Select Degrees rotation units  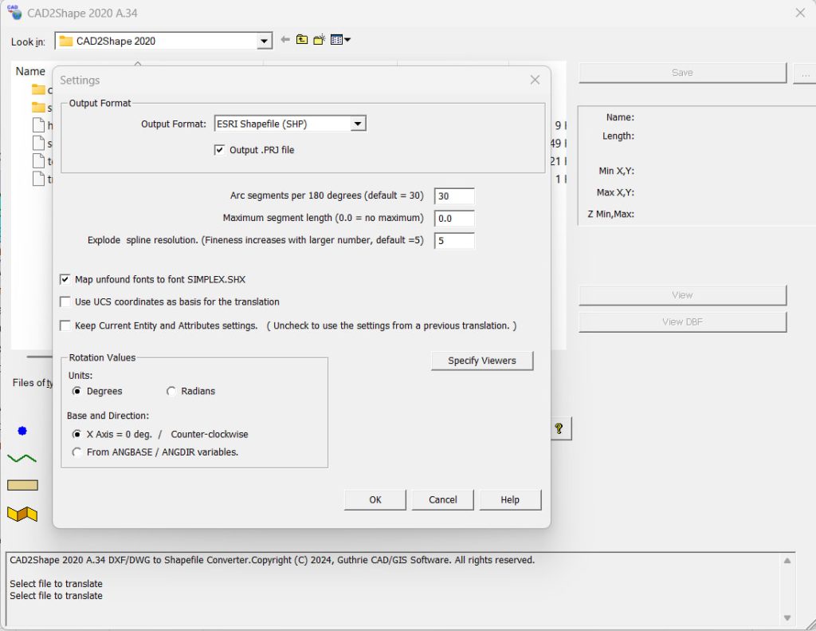click(x=77, y=391)
